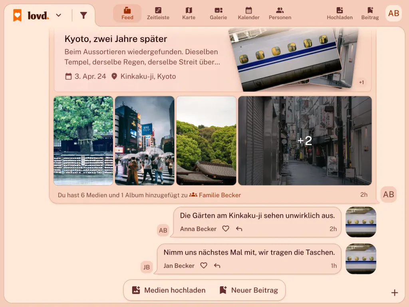Reply to Jan Becker's comment
This screenshot has height=307, width=409.
(217, 265)
